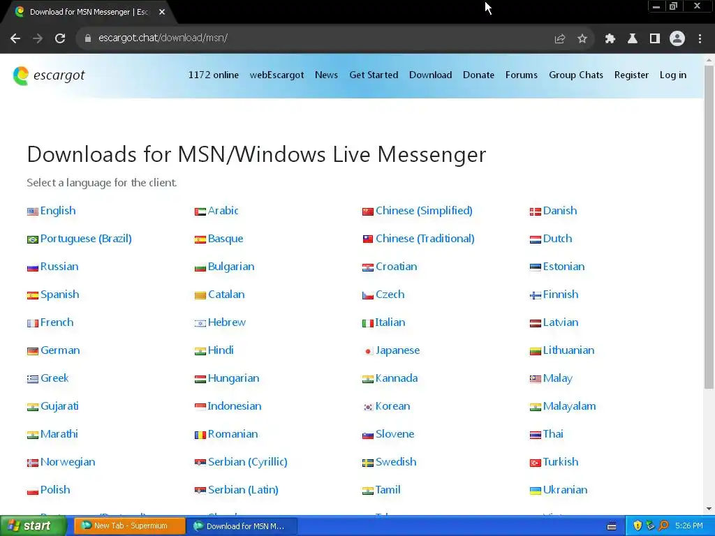Open the News navigation item
Screen dimensions: 715x536
pos(327,75)
